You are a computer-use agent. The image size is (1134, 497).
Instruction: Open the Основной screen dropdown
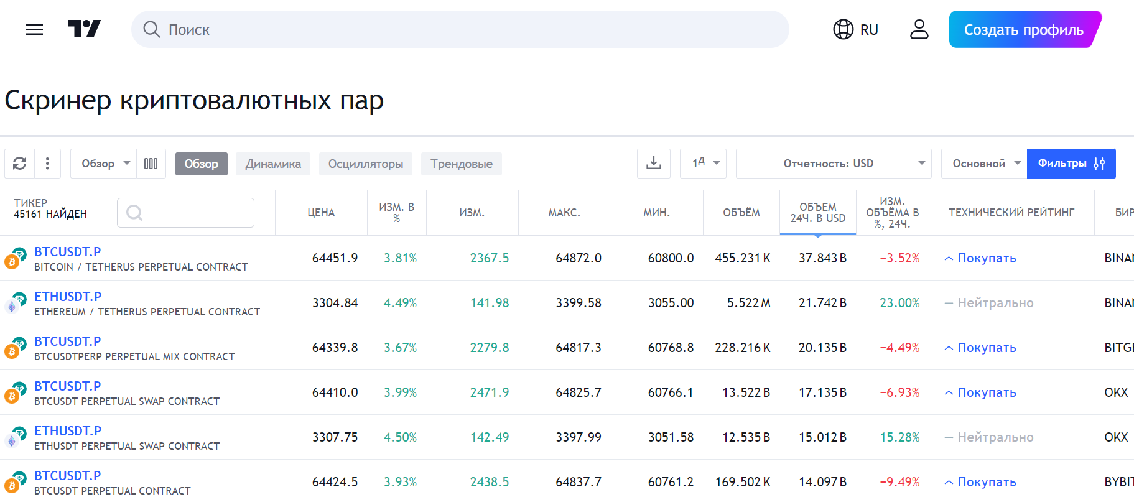pyautogui.click(x=984, y=164)
